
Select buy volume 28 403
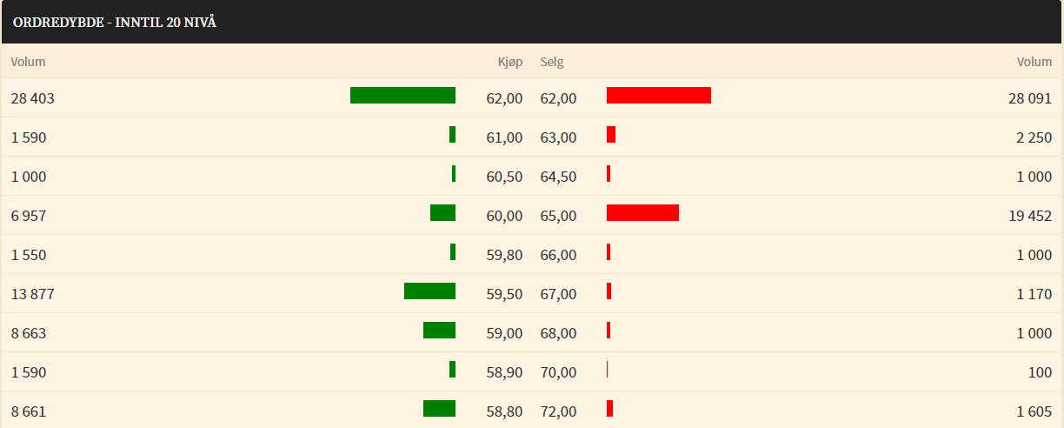[33, 98]
